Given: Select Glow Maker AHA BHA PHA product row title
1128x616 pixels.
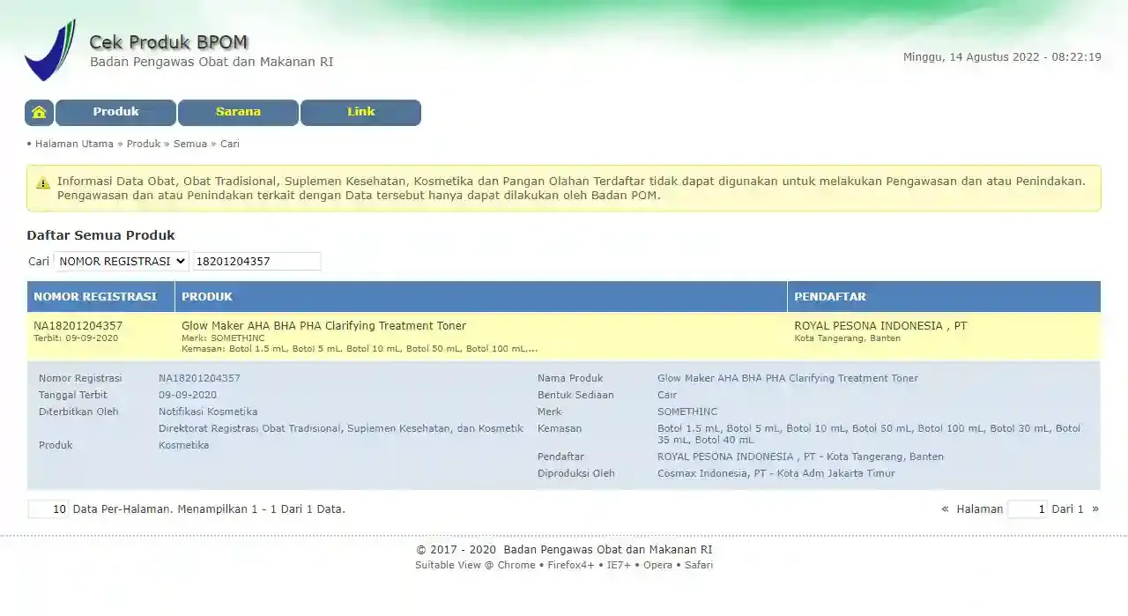Looking at the screenshot, I should [323, 326].
